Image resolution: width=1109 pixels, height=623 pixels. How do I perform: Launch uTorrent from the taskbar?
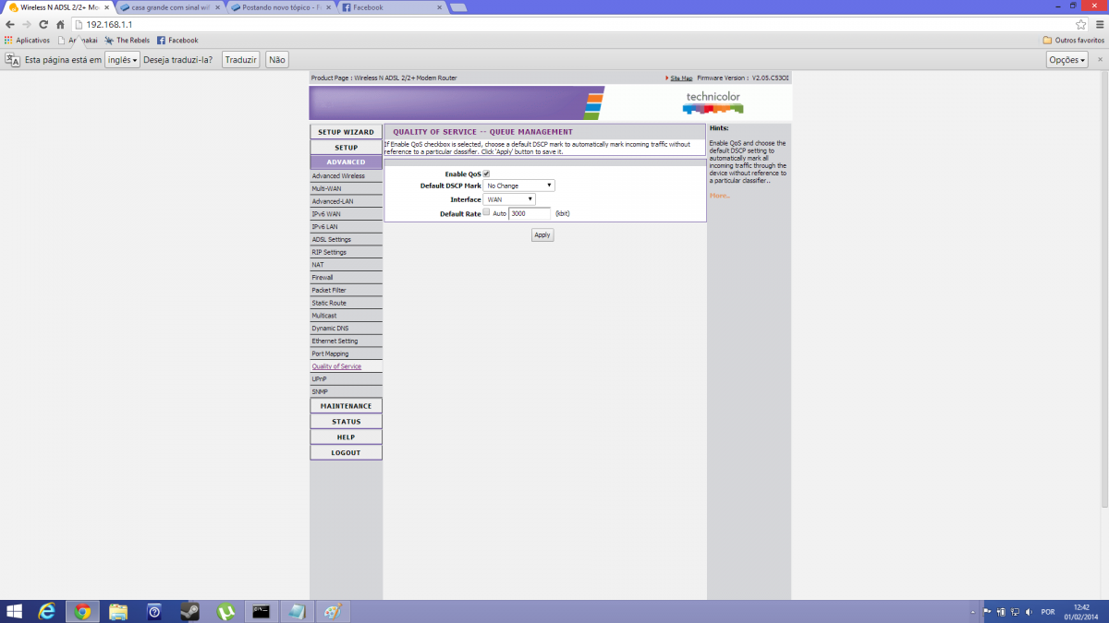[x=225, y=611]
